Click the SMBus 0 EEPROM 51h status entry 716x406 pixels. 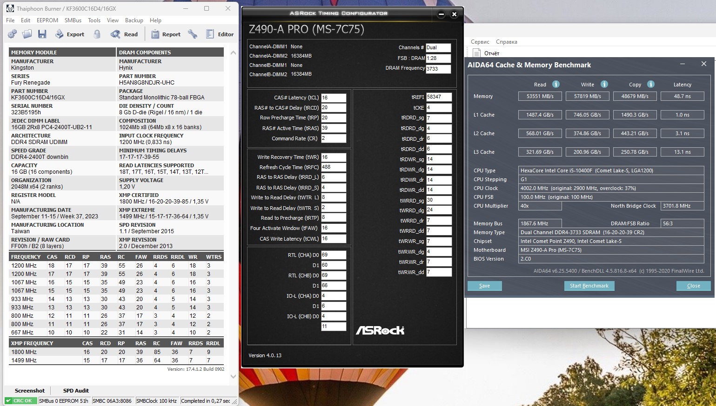[64, 401]
